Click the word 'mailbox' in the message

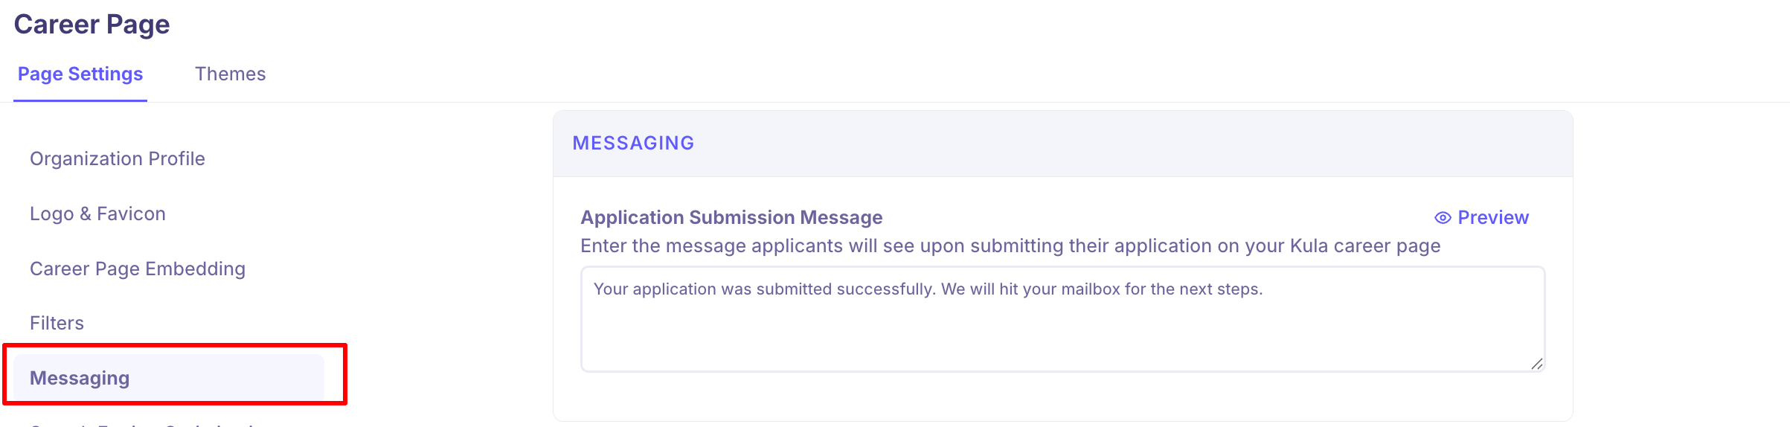tap(1090, 289)
